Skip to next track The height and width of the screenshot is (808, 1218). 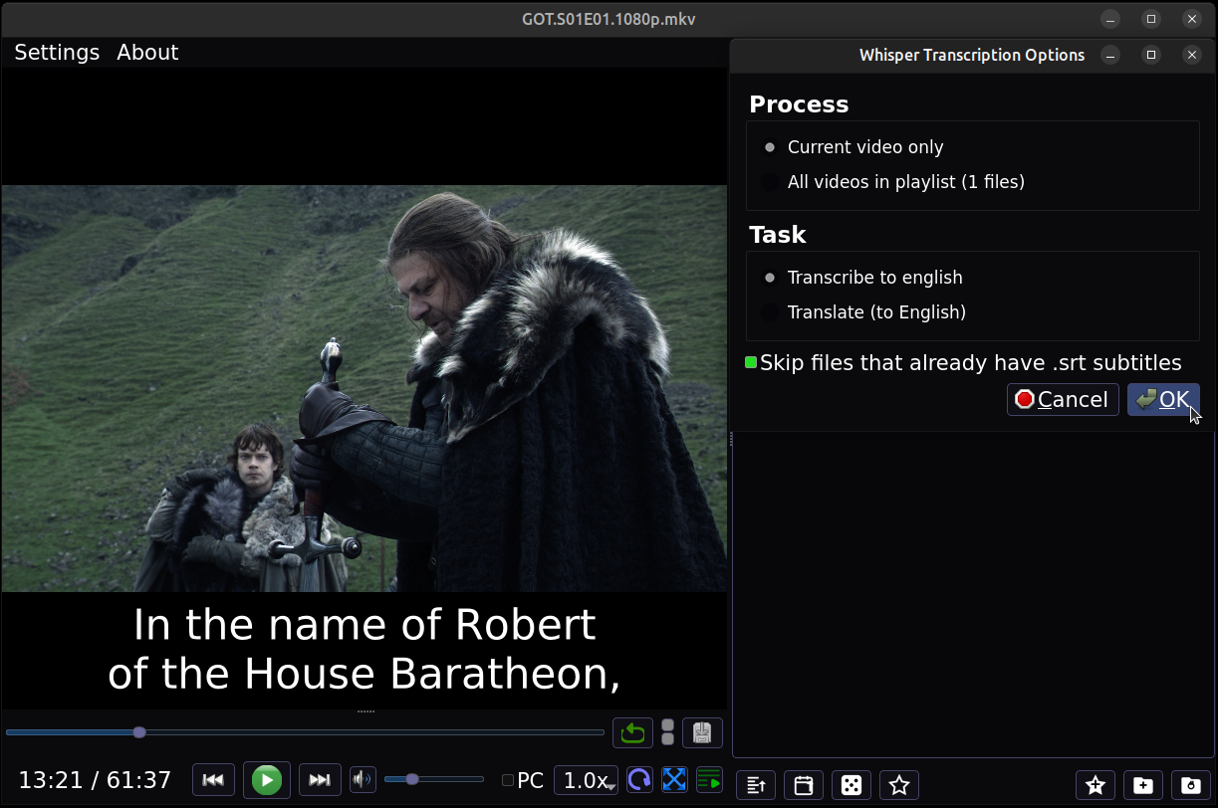pyautogui.click(x=320, y=780)
